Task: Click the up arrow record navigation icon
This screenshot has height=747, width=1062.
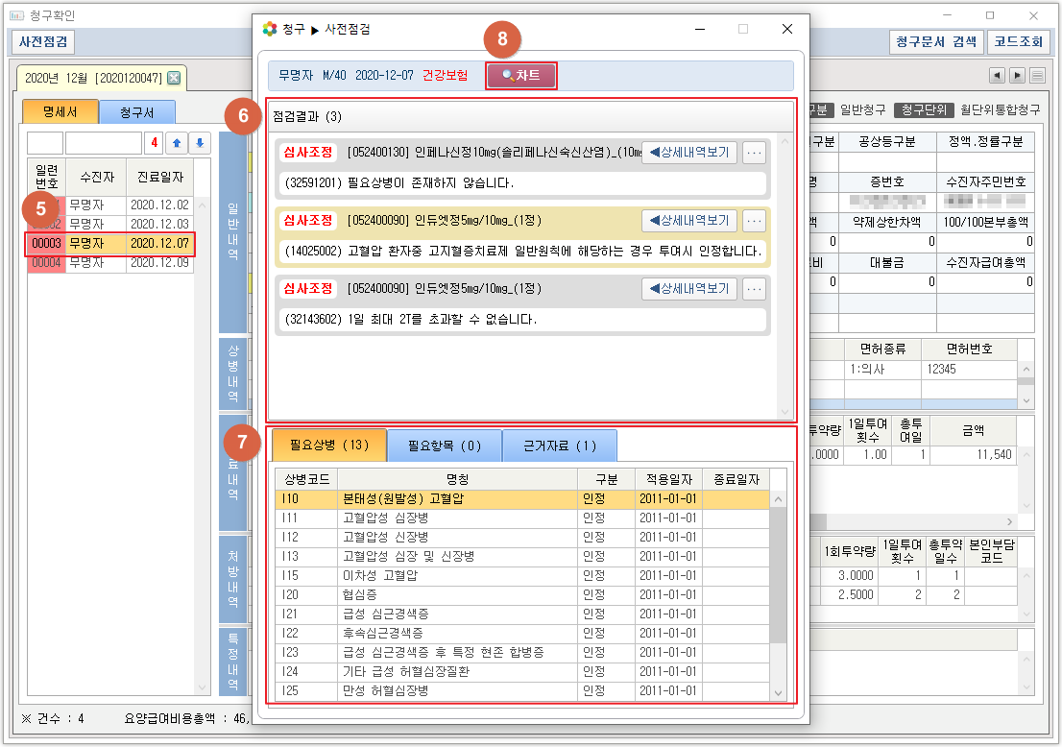Action: 177,143
